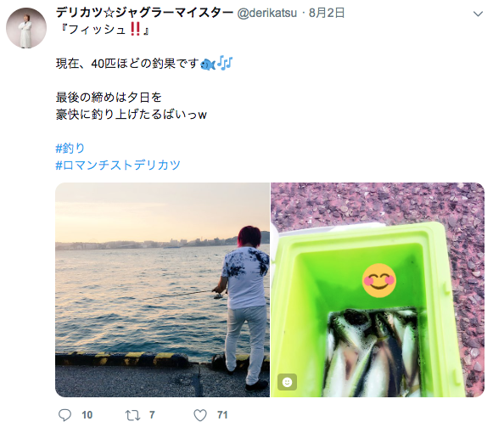
Task: View the green bucket fish photo
Action: (x=378, y=289)
